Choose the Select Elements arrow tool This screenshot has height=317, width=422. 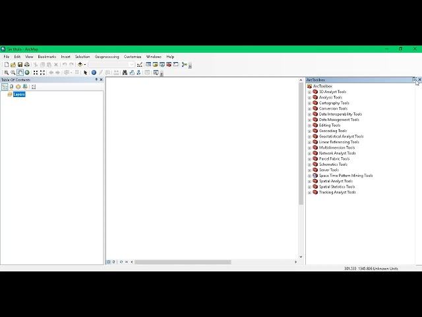point(85,73)
